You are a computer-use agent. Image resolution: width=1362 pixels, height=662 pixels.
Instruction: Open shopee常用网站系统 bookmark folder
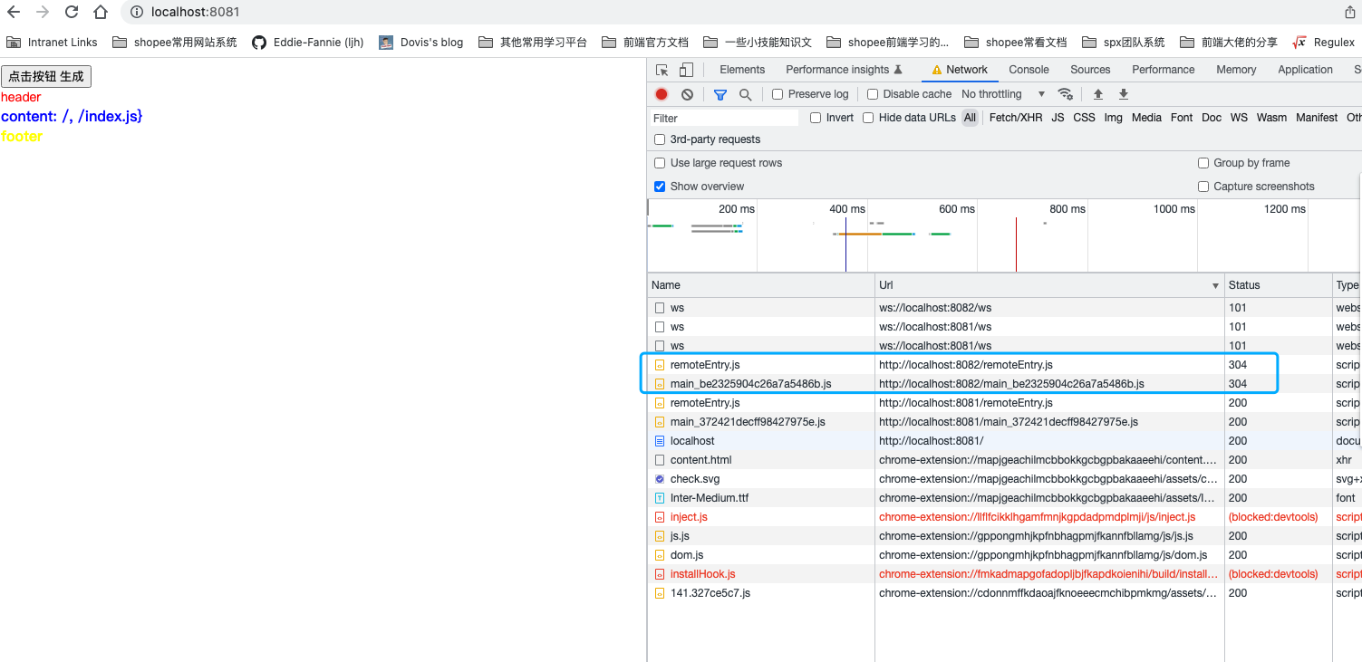click(175, 42)
